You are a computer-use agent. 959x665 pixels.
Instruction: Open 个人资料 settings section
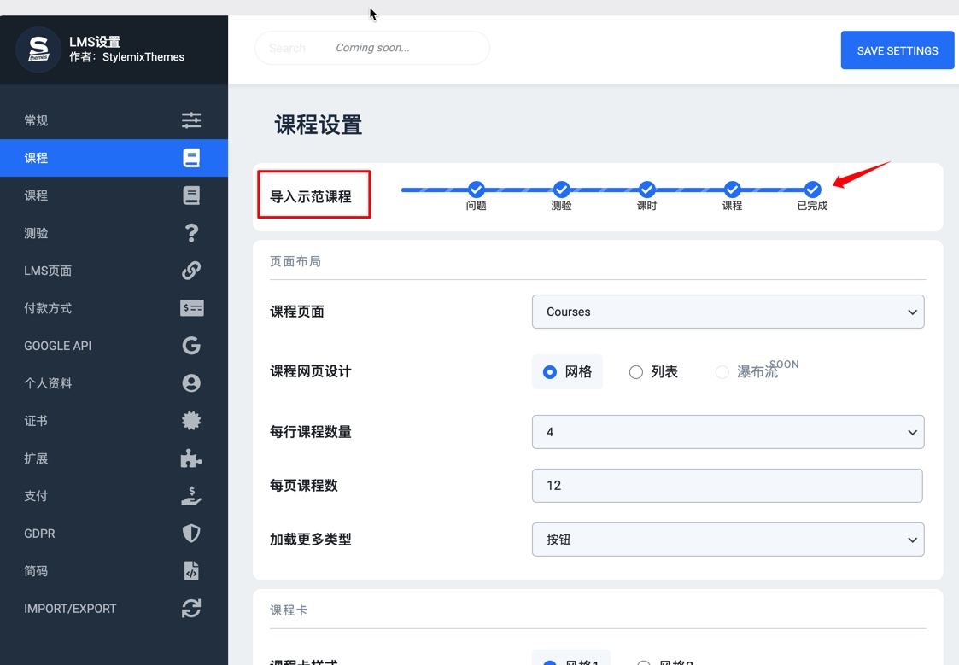point(114,383)
